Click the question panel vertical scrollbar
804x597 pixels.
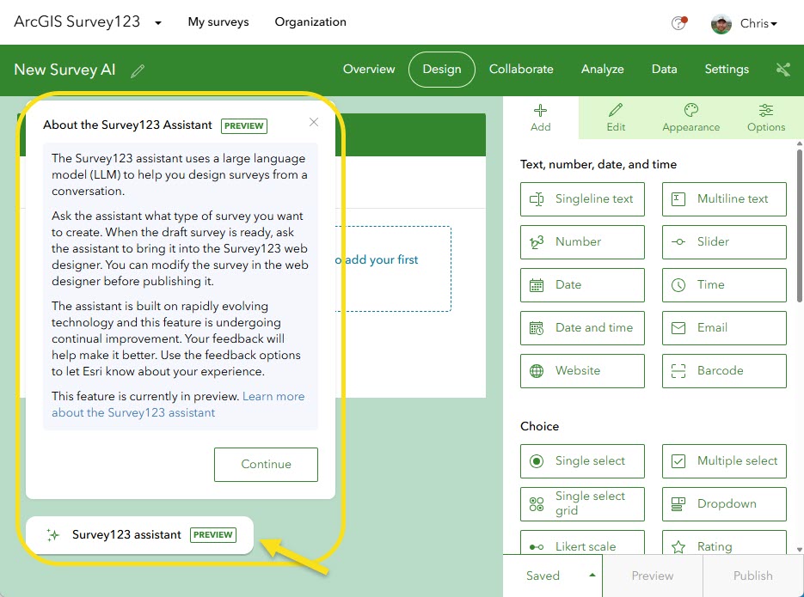800,225
